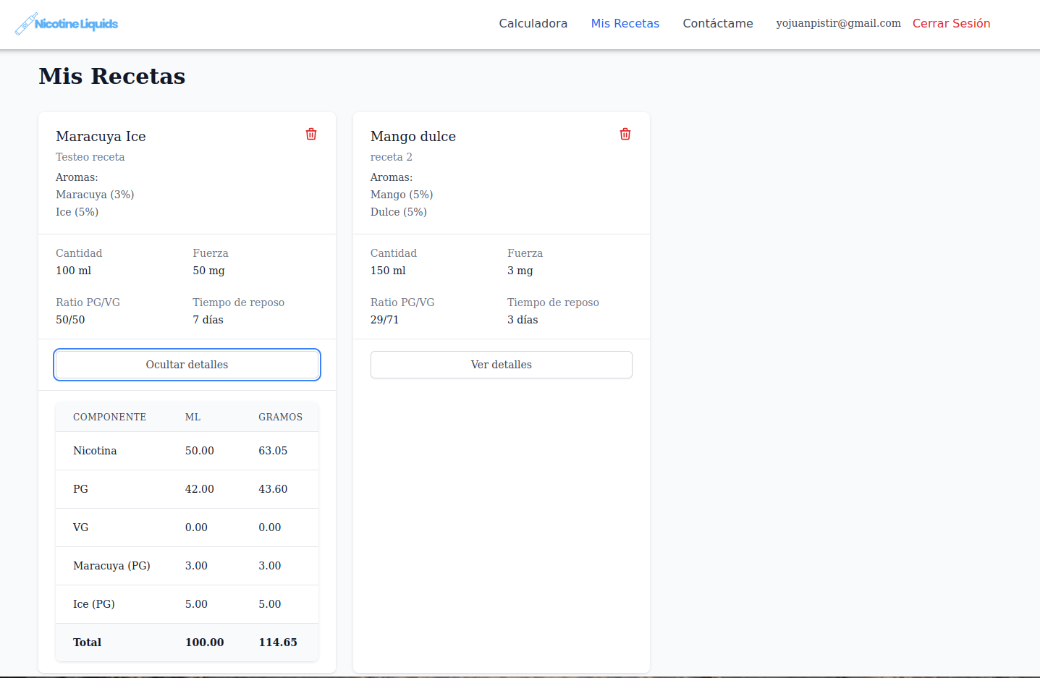Delete the Mango dulce recipe via trash icon
This screenshot has width=1040, height=678.
(625, 134)
